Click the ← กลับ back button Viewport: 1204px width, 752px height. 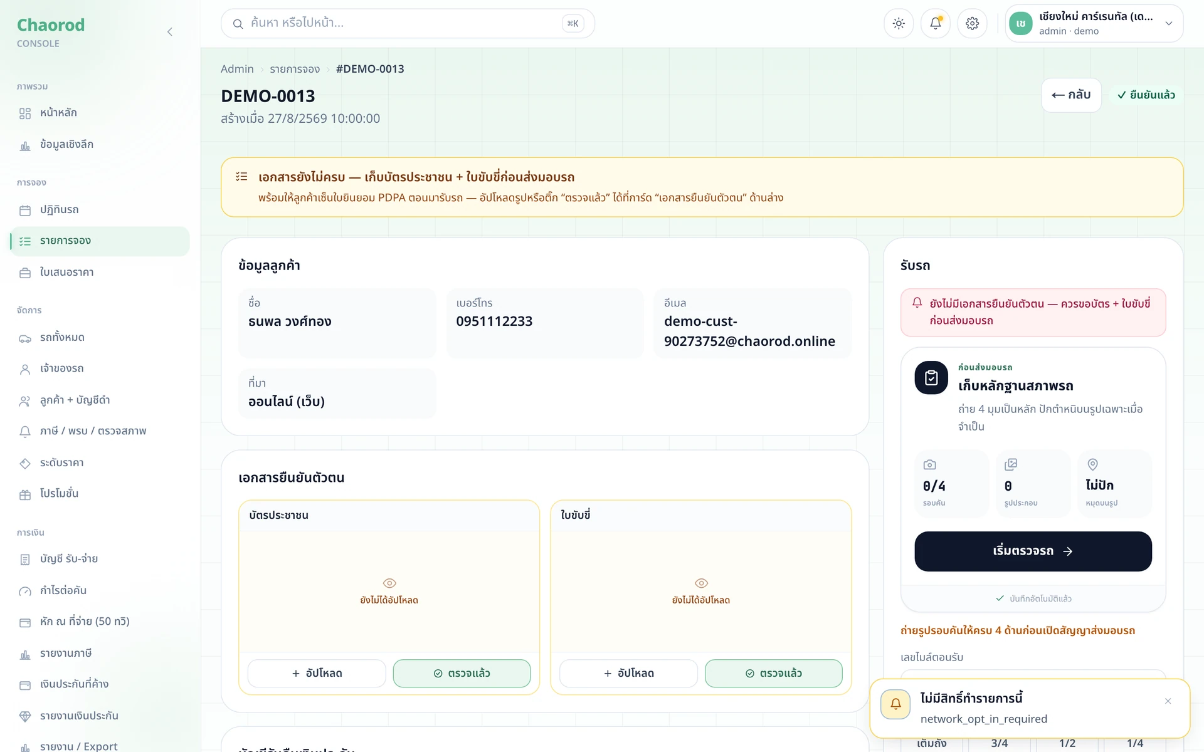coord(1071,95)
